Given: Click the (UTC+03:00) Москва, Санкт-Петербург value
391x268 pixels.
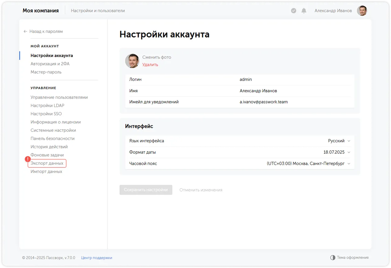Looking at the screenshot, I should pos(306,163).
